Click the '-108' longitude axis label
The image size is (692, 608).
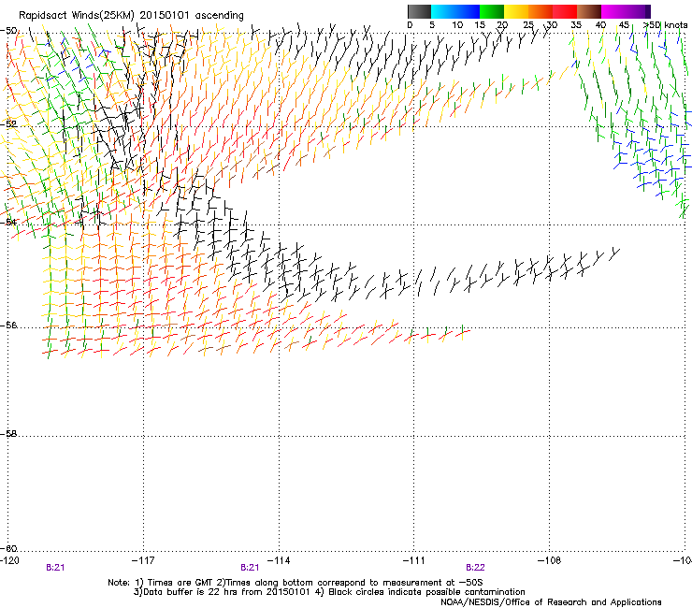tap(550, 560)
